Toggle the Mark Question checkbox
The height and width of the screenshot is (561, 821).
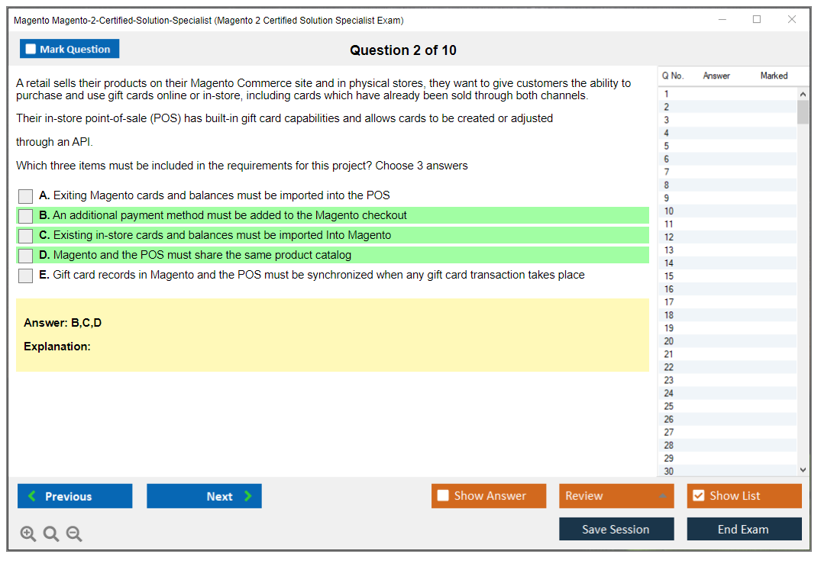(31, 50)
